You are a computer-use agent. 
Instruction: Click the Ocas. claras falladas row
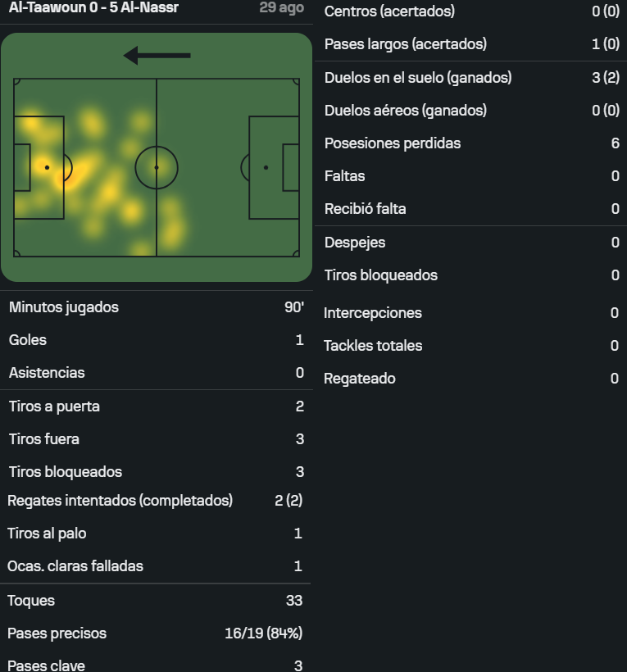point(155,566)
